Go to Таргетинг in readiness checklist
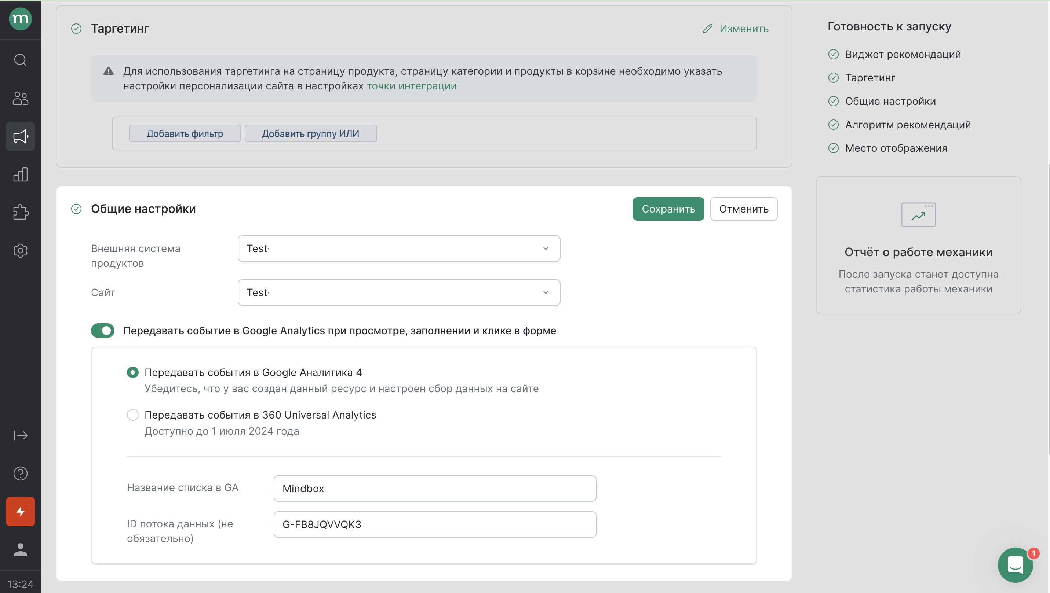Viewport: 1050px width, 593px height. [x=870, y=78]
